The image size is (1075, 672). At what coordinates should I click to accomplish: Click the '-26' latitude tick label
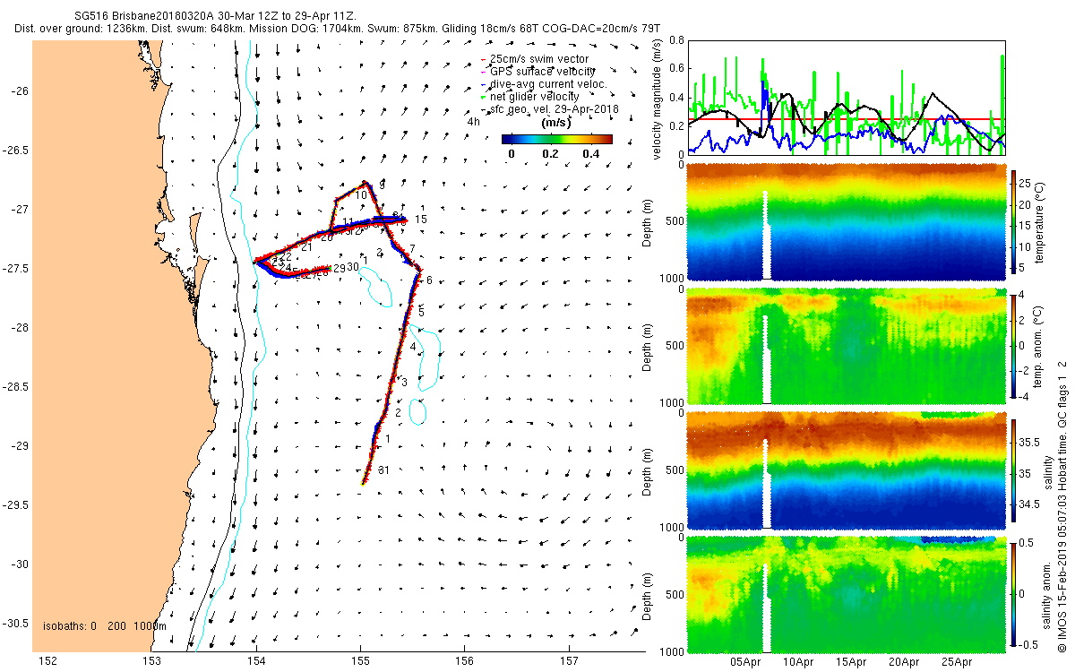click(x=21, y=91)
